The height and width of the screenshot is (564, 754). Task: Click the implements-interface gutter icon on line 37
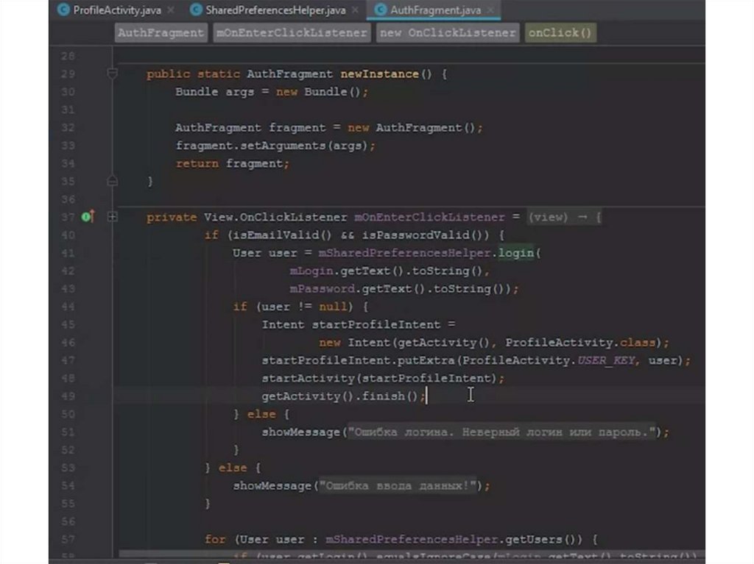click(88, 217)
